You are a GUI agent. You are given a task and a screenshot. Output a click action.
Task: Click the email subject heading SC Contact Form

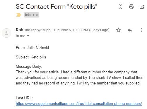(x=57, y=7)
